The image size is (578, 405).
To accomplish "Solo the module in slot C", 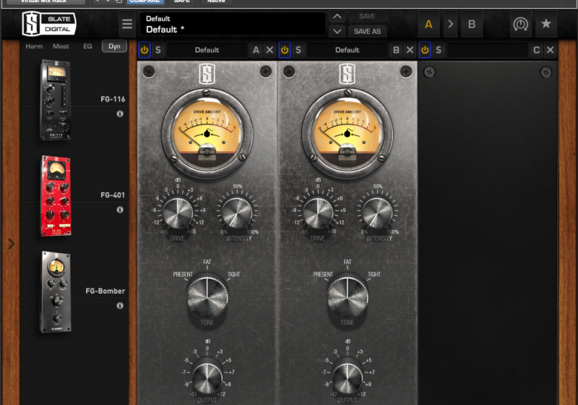I will 439,50.
